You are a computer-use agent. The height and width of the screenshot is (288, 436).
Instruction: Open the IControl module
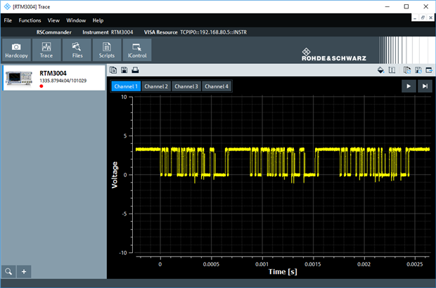pos(136,50)
